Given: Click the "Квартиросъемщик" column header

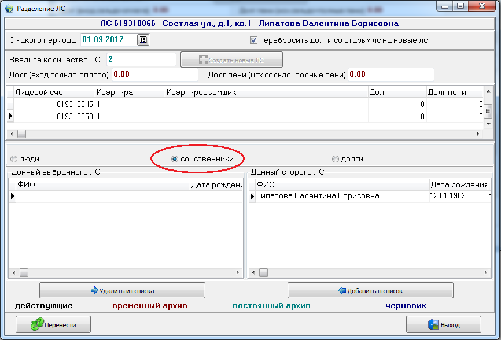Looking at the screenshot, I should (266, 92).
